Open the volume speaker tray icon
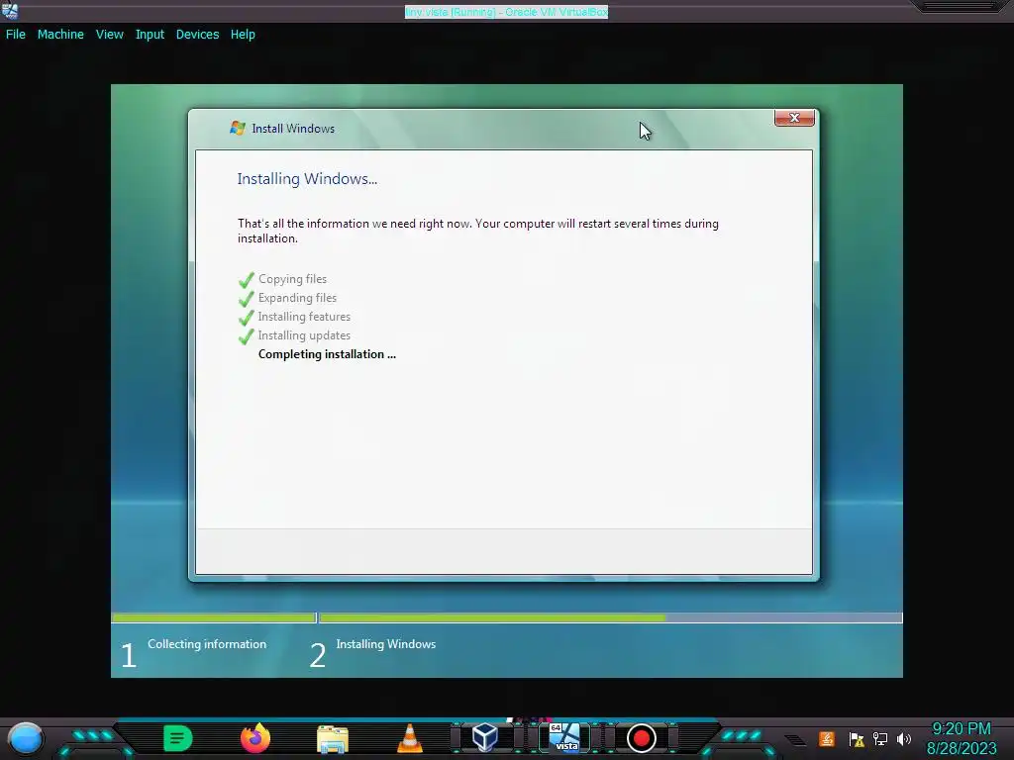 [904, 738]
